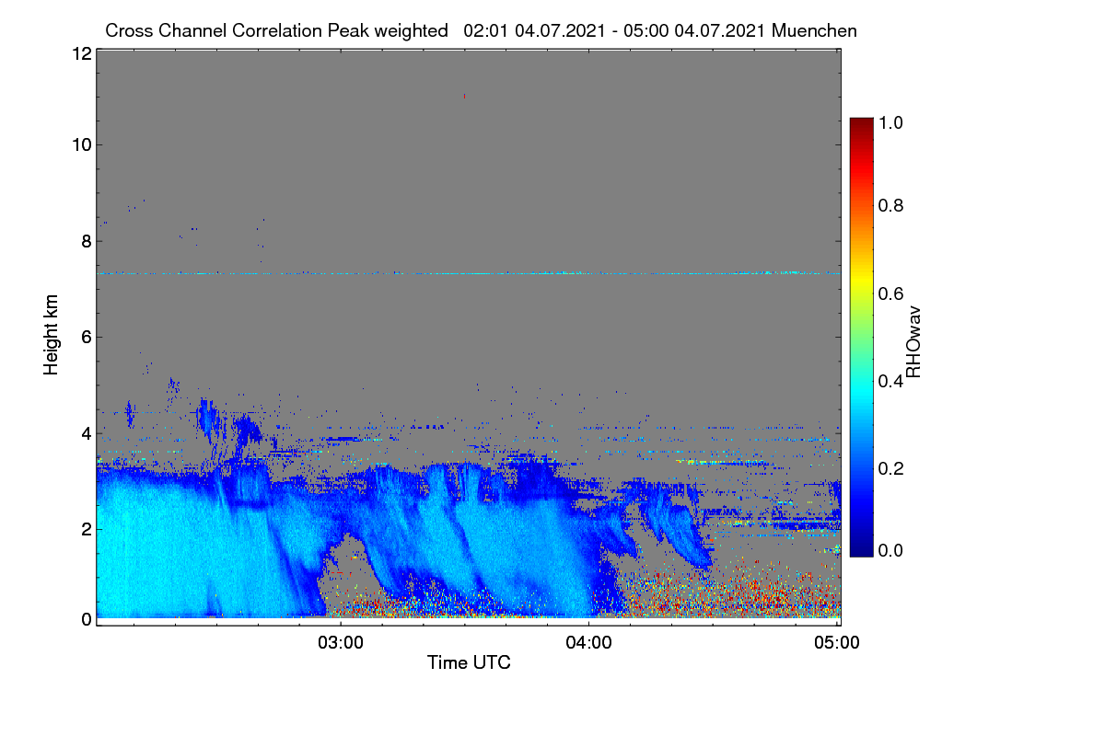Click the colorbar value "0.6"
This screenshot has width=1105, height=736.
click(890, 293)
